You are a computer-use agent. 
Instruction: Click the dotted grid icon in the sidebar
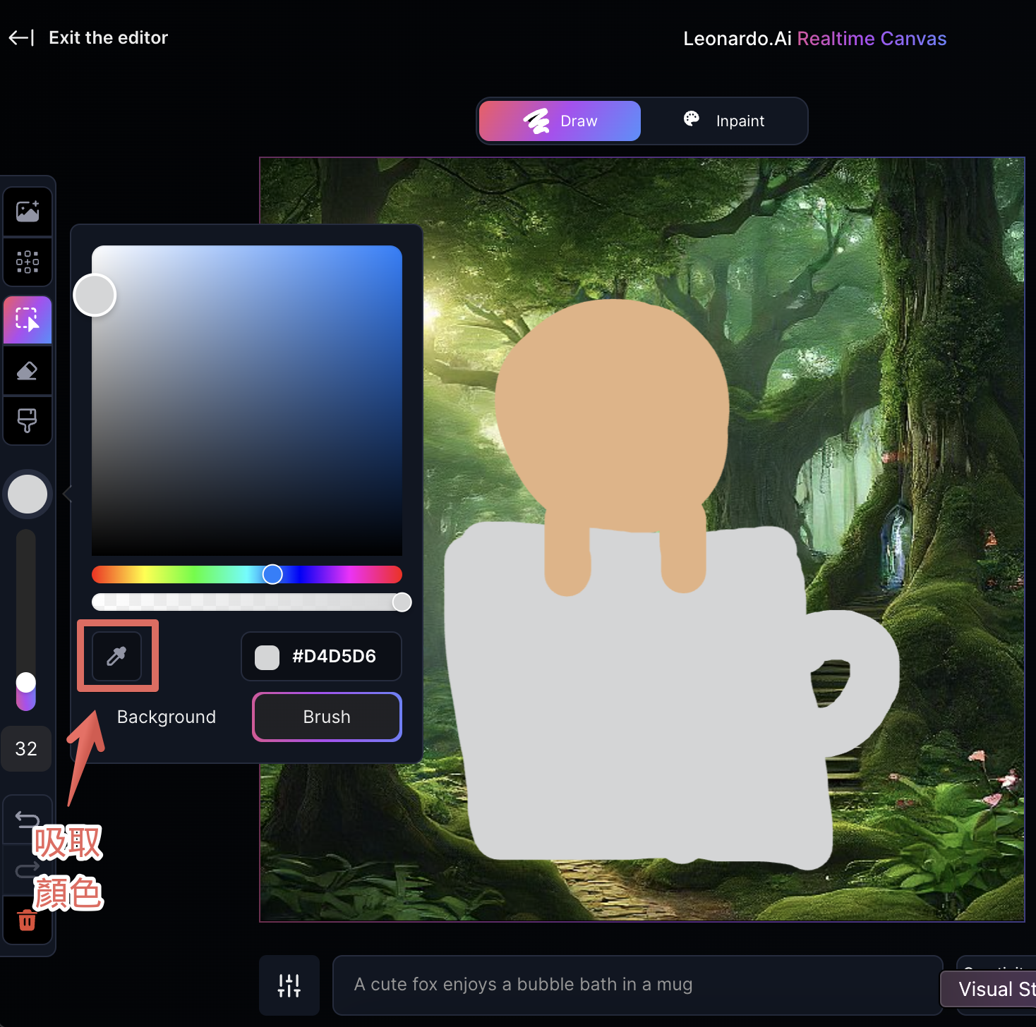click(27, 262)
